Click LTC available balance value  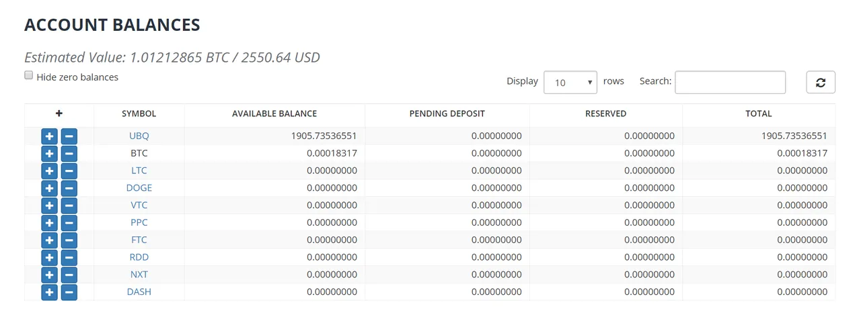coord(332,171)
